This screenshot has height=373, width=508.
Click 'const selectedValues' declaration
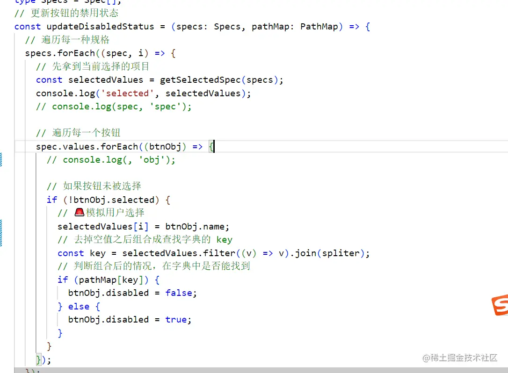(x=89, y=80)
